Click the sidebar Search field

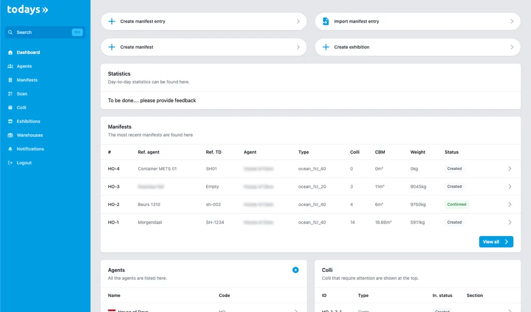click(45, 33)
